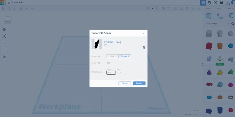Viewport: 235px width, 117px height.
Task: Open the Export option
Action: (219, 8)
